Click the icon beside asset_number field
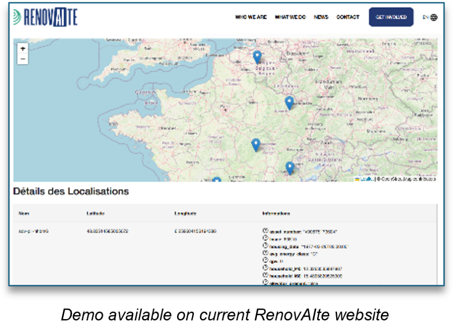This screenshot has height=334, width=453. click(x=265, y=231)
